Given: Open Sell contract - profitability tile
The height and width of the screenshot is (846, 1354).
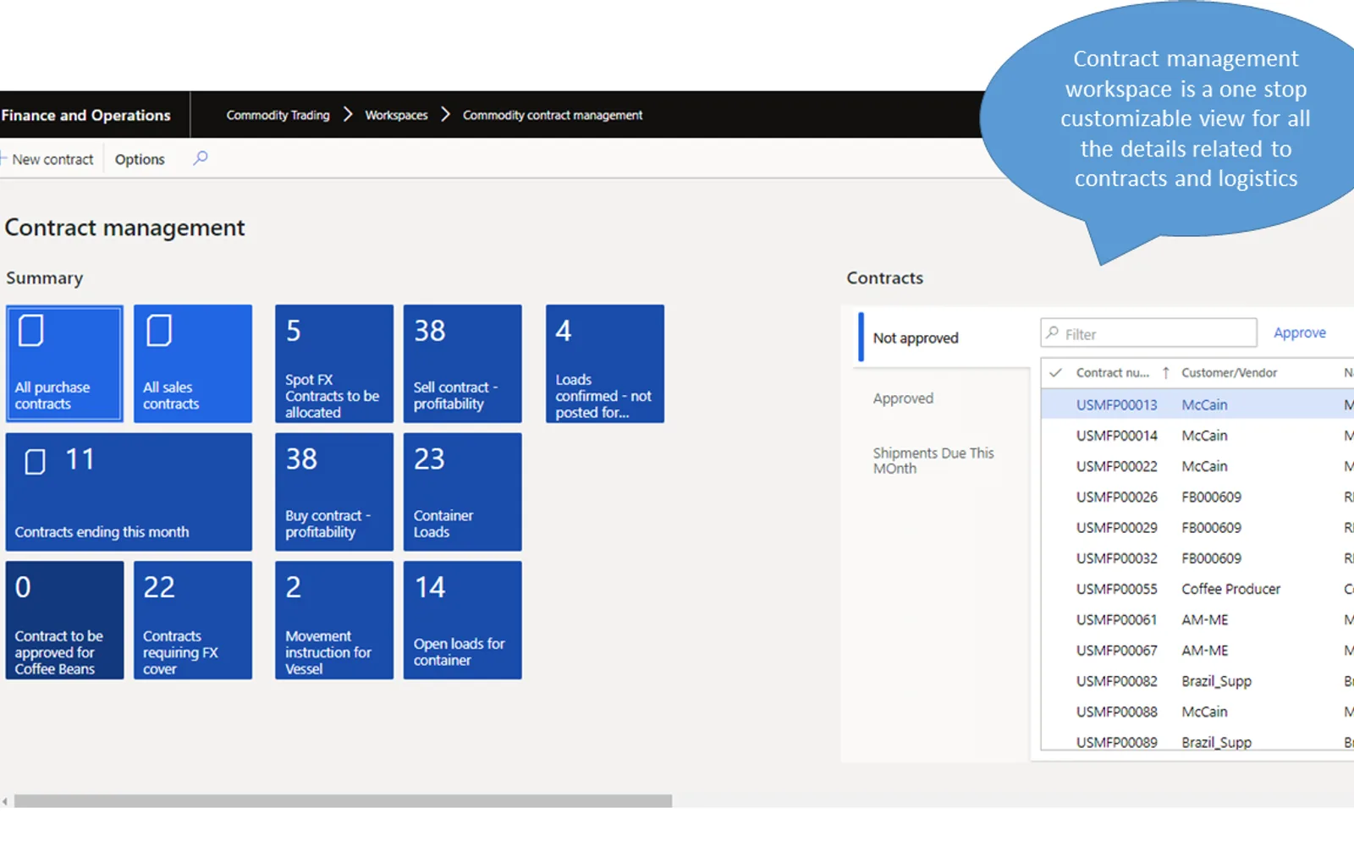Looking at the screenshot, I should click(463, 363).
